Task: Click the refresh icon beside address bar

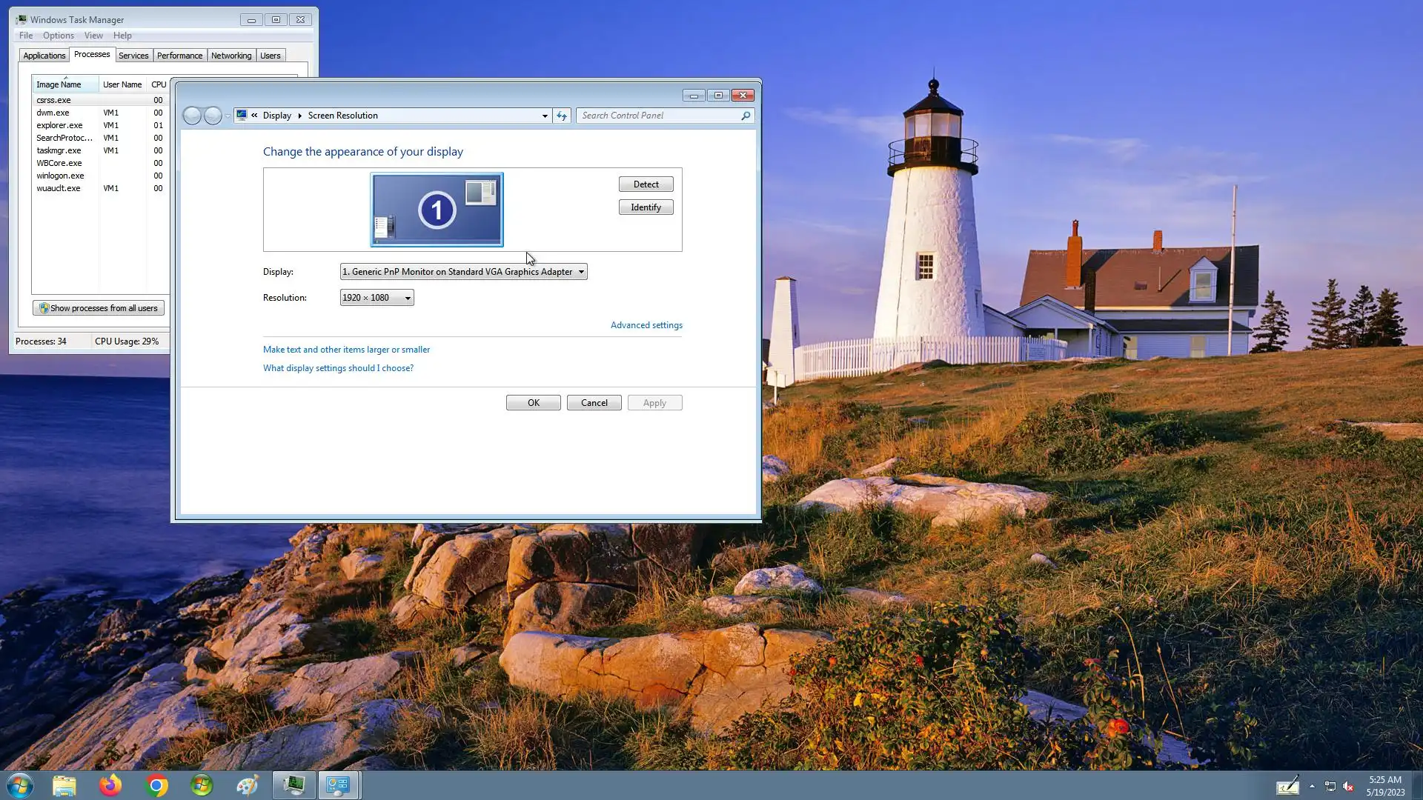Action: click(x=562, y=116)
